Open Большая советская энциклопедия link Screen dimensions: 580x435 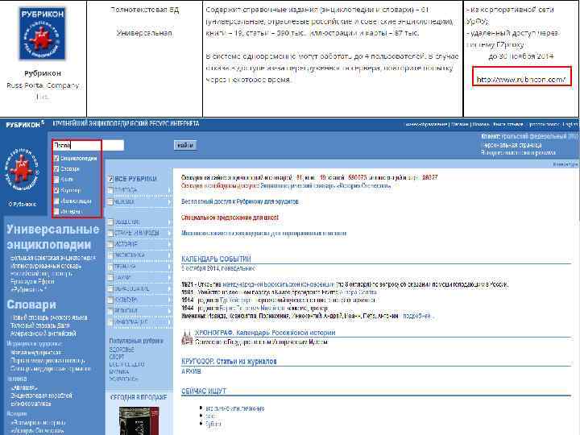(52, 258)
